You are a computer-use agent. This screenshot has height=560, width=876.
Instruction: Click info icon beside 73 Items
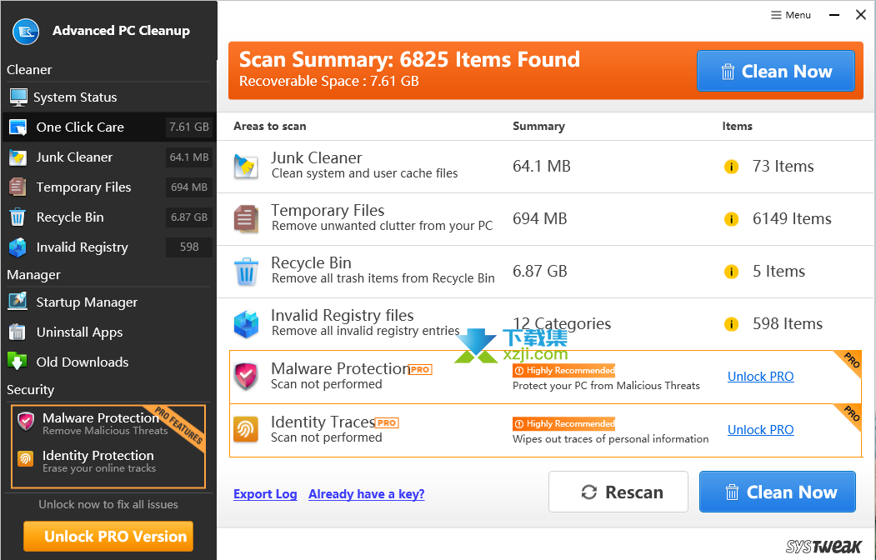[731, 167]
